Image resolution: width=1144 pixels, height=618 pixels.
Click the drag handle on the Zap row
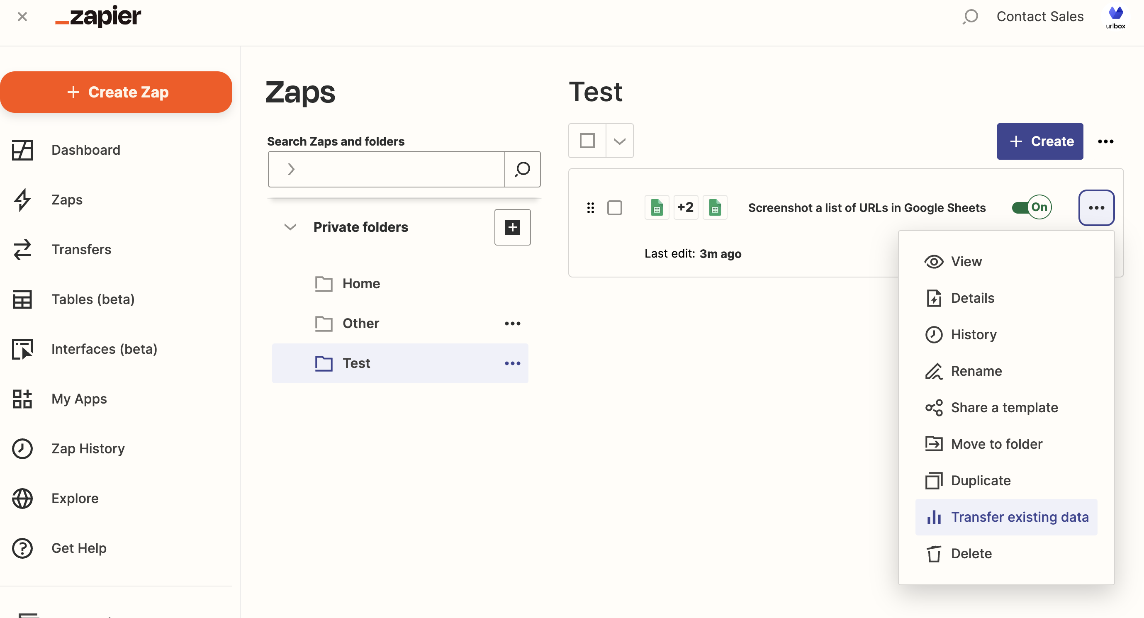click(590, 207)
